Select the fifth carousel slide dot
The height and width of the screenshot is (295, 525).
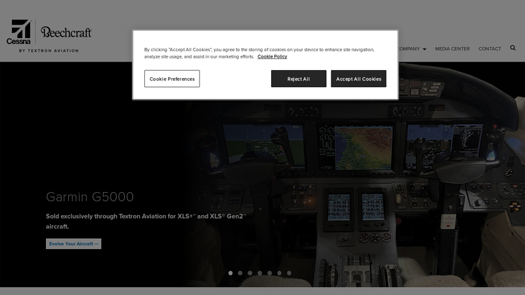click(270, 273)
